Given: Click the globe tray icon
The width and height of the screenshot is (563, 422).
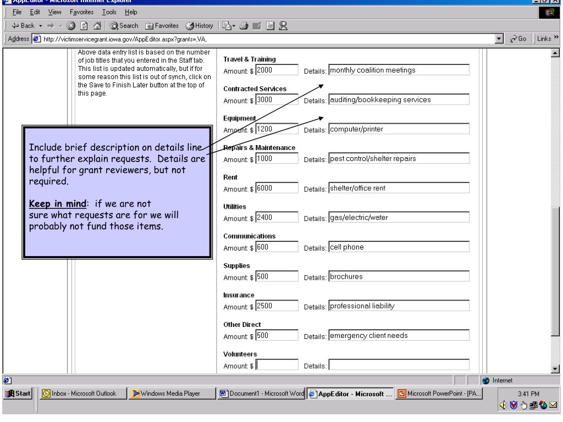Looking at the screenshot, I should tap(543, 405).
